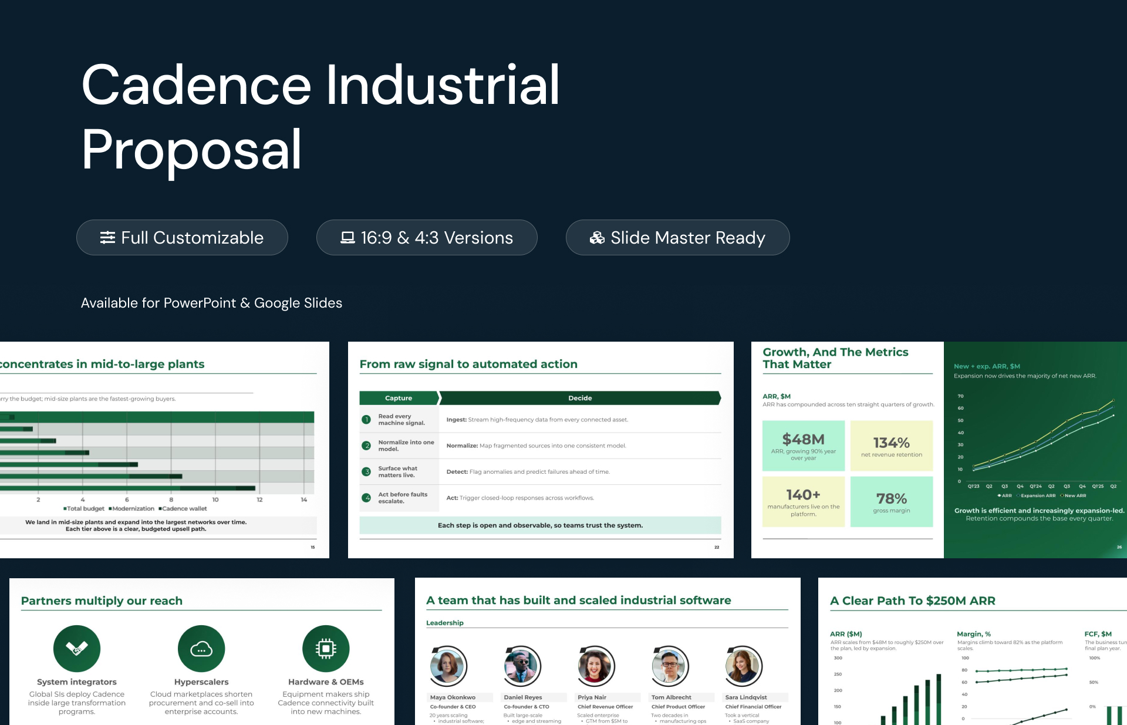
Task: Click the 134% net revenue retention tile
Action: pyautogui.click(x=892, y=446)
